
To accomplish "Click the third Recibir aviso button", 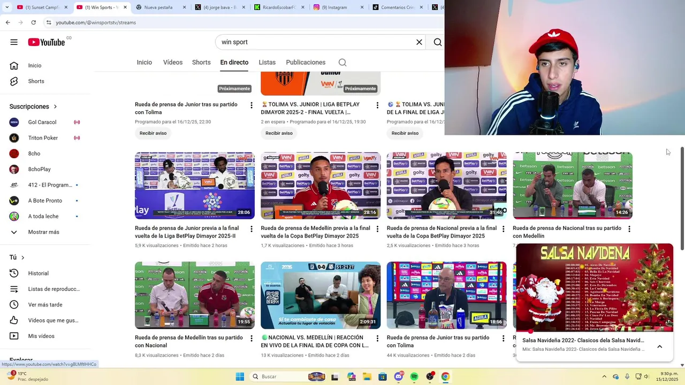I will [x=405, y=133].
